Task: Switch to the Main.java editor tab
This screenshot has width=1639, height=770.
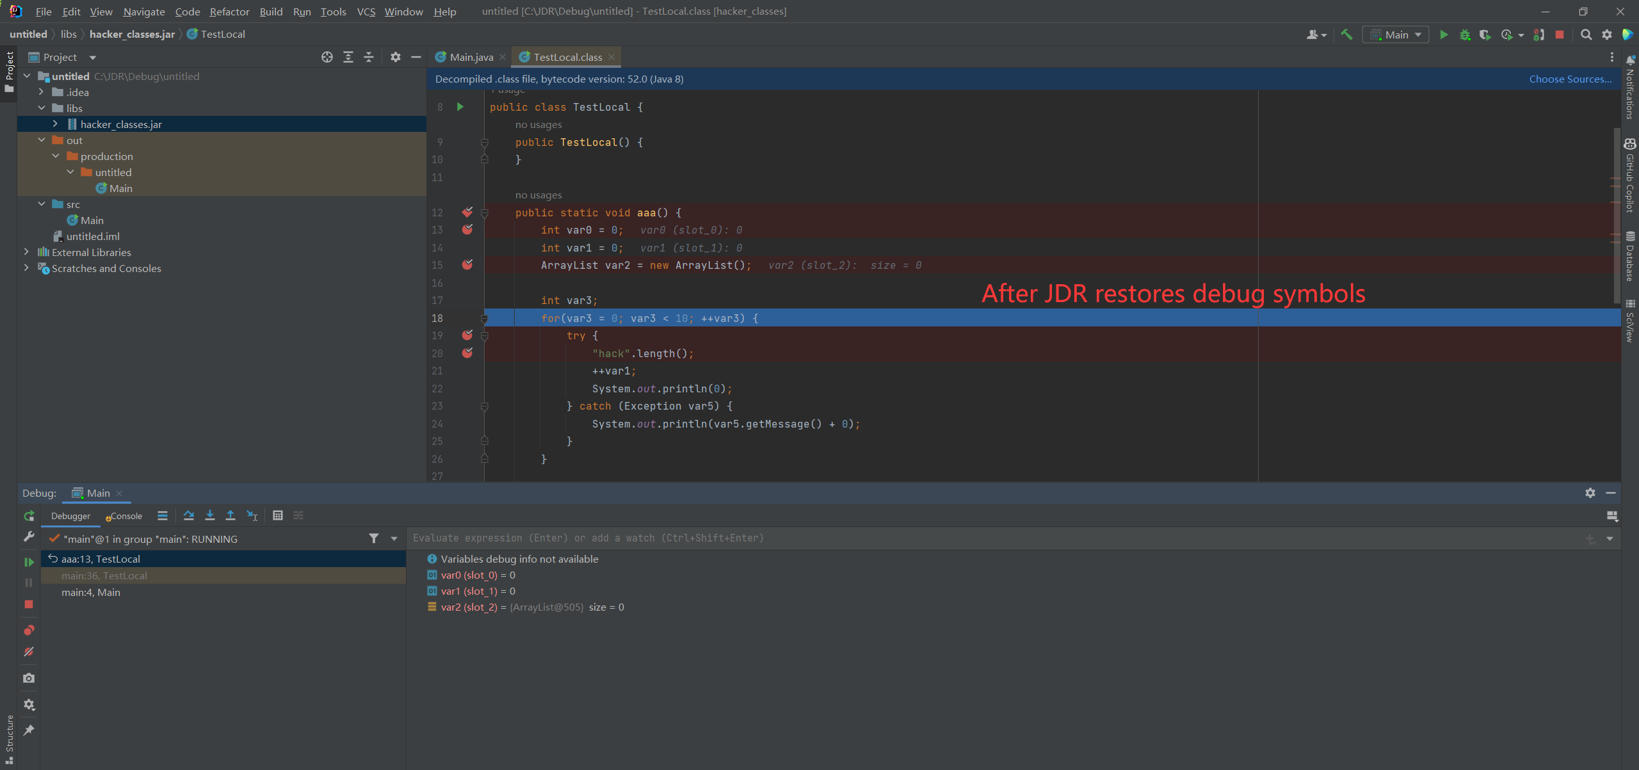Action: click(x=471, y=57)
